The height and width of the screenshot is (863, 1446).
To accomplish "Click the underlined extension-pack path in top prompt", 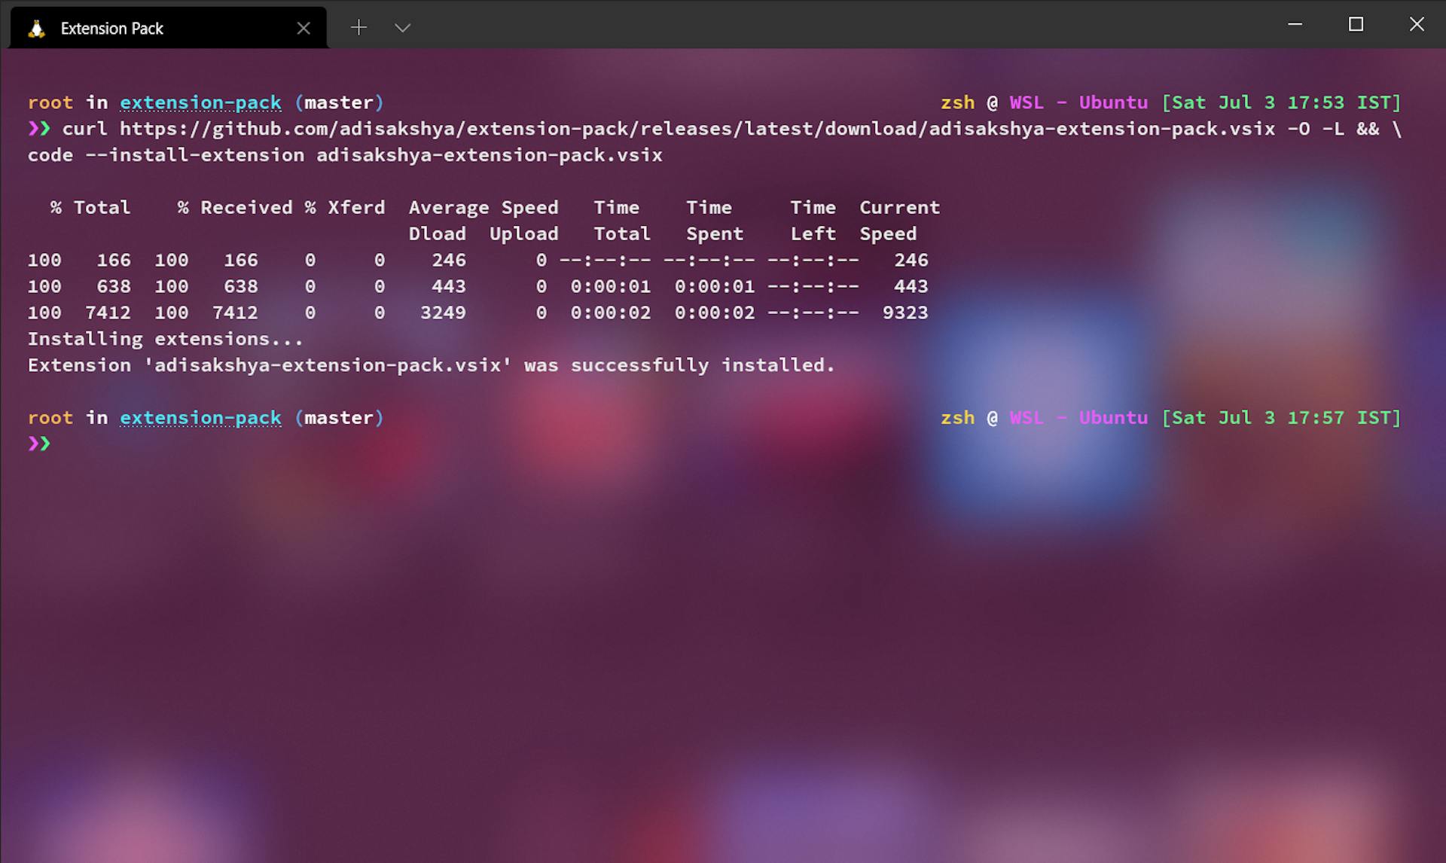I will tap(201, 102).
